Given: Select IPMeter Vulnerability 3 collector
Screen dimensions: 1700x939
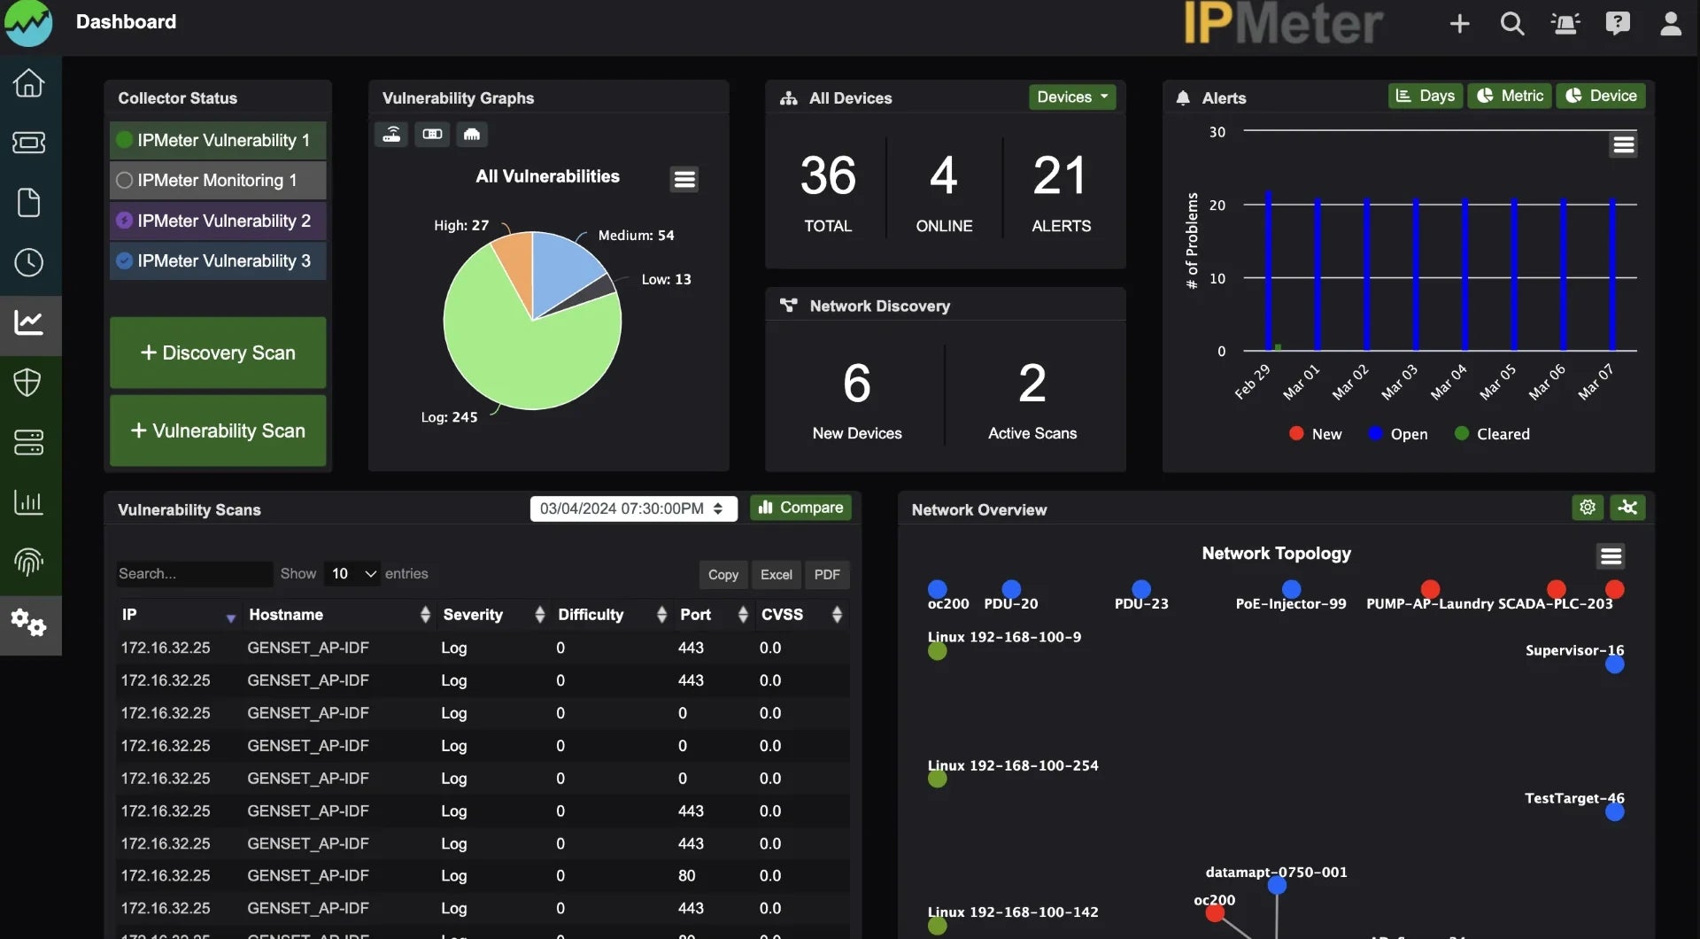Looking at the screenshot, I should point(218,260).
